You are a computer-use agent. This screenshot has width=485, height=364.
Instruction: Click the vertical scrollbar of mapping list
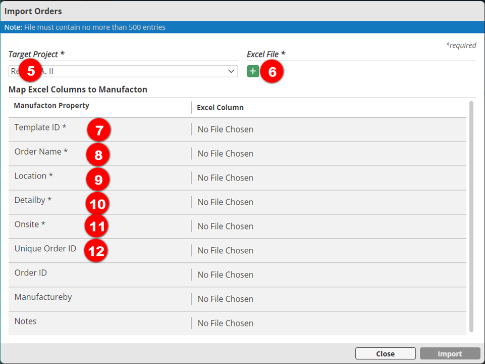pos(471,216)
